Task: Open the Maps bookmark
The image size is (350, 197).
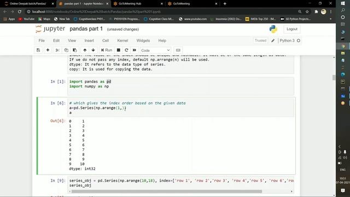Action: coord(44,19)
